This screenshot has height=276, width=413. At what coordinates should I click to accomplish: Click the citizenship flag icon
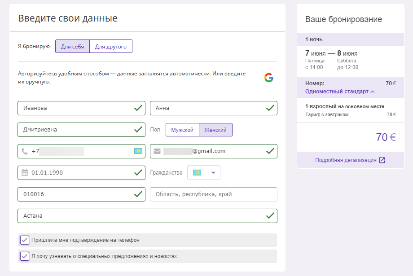click(197, 172)
